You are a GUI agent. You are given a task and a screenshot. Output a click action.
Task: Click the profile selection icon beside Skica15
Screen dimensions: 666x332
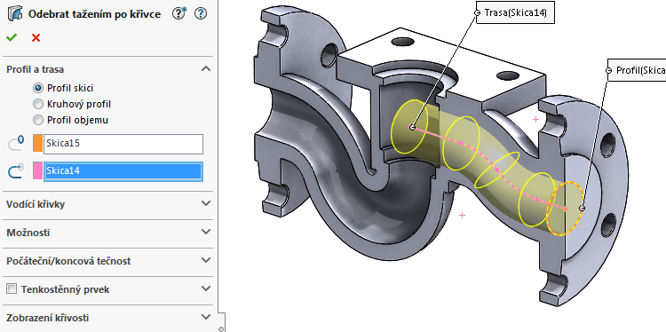16,144
